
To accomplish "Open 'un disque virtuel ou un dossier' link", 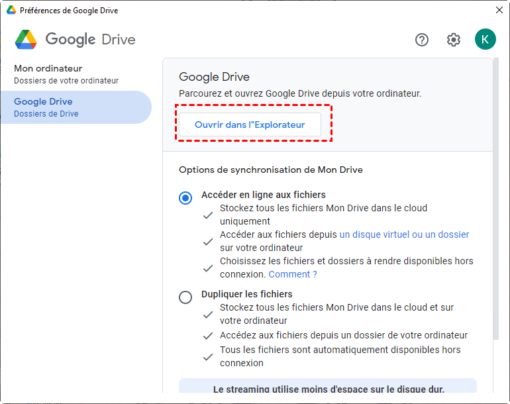I will (x=404, y=234).
